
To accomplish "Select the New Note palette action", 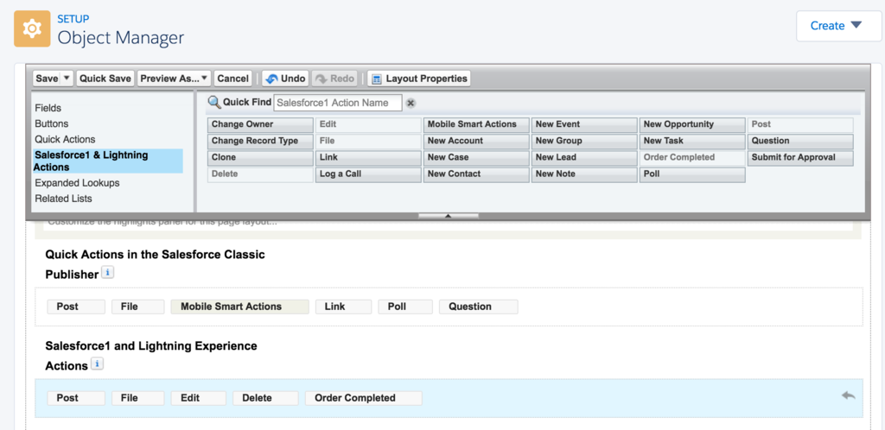I will [x=584, y=174].
